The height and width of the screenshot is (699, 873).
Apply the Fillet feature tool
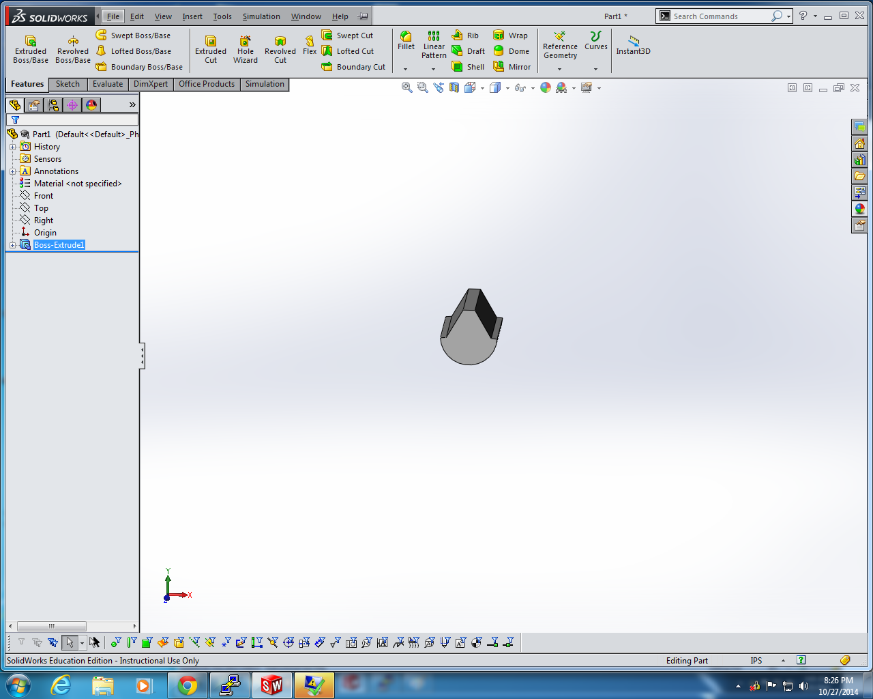(x=406, y=40)
